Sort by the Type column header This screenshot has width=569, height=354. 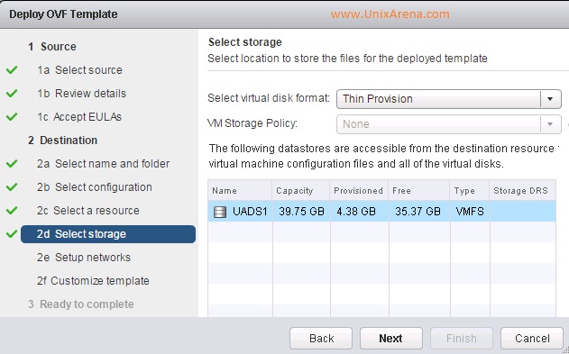470,191
